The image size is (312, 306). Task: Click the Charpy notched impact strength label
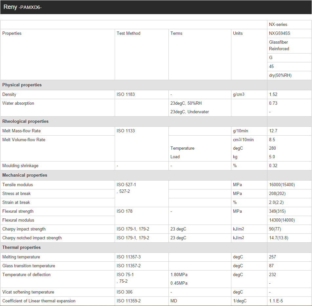(x=32, y=238)
